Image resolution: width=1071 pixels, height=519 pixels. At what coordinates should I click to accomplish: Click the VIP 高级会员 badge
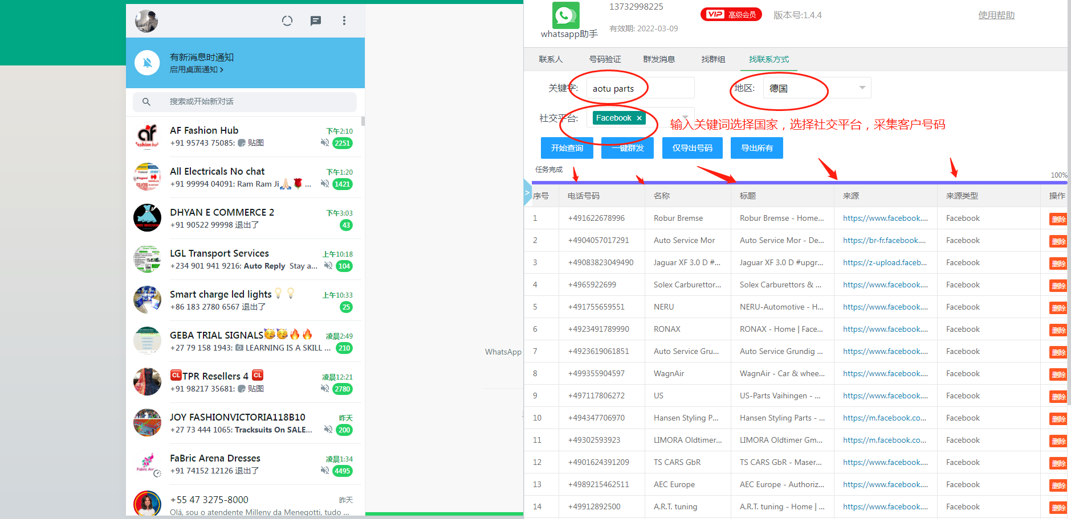coord(731,15)
